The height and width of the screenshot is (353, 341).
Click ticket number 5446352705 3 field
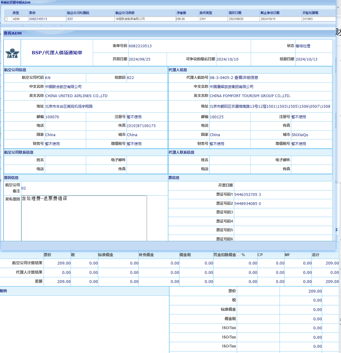(247, 194)
